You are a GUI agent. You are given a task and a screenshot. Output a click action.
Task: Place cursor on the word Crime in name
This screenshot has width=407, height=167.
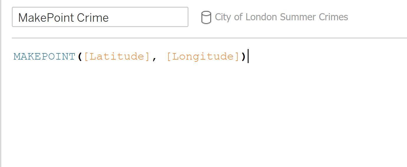pyautogui.click(x=93, y=18)
